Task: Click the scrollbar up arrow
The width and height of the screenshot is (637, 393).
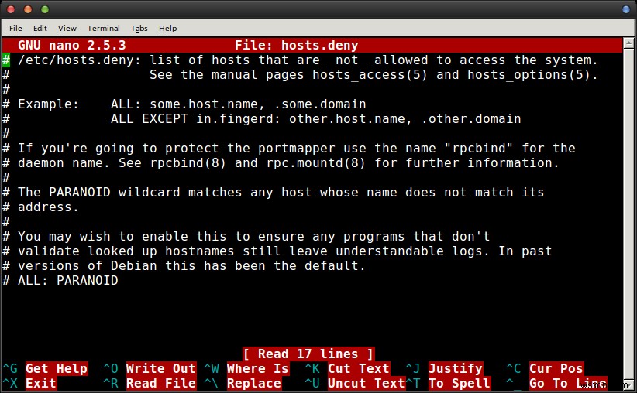Action: coord(628,43)
